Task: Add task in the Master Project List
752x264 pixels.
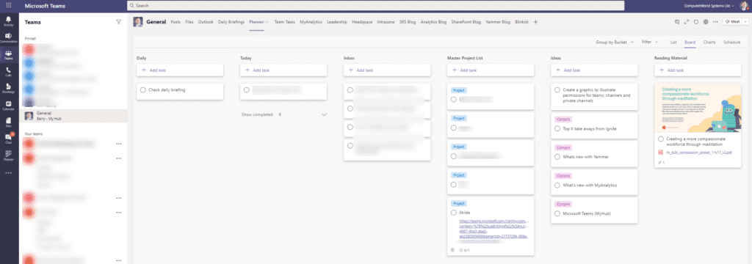Action: pos(491,70)
